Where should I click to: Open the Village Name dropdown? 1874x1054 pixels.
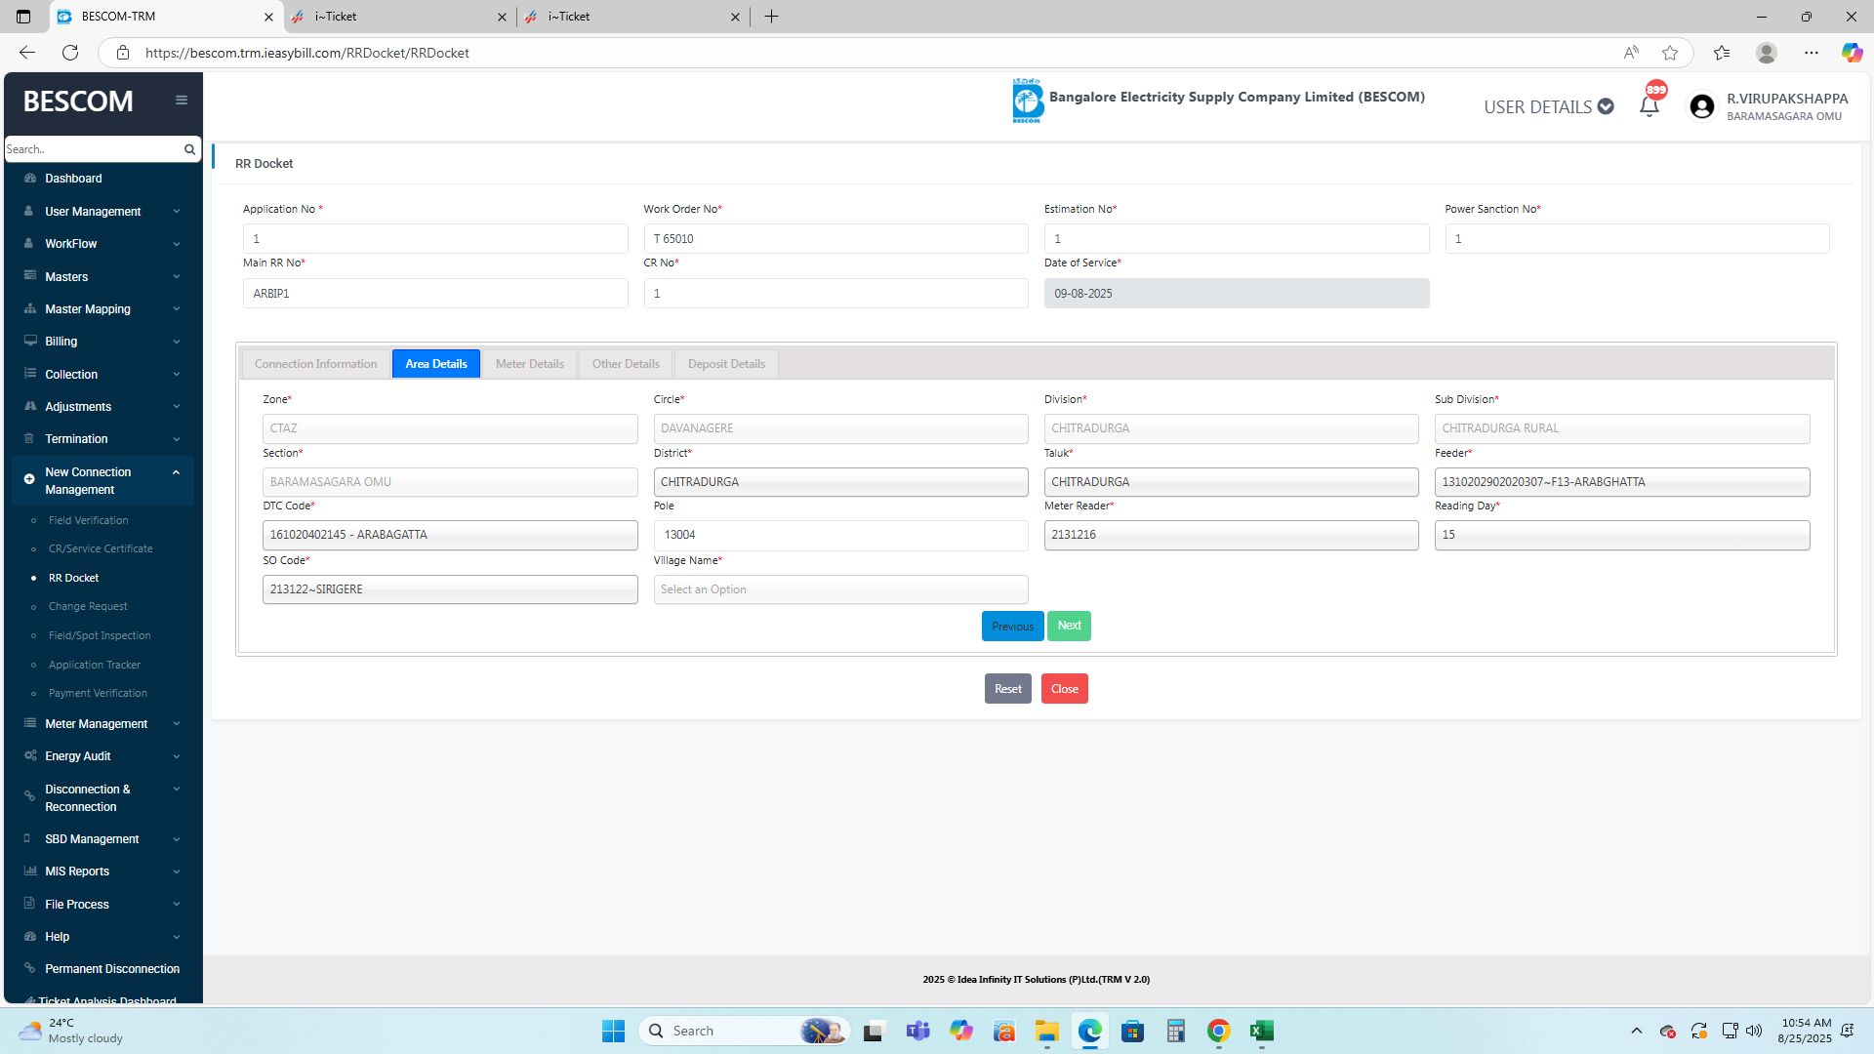pos(839,589)
